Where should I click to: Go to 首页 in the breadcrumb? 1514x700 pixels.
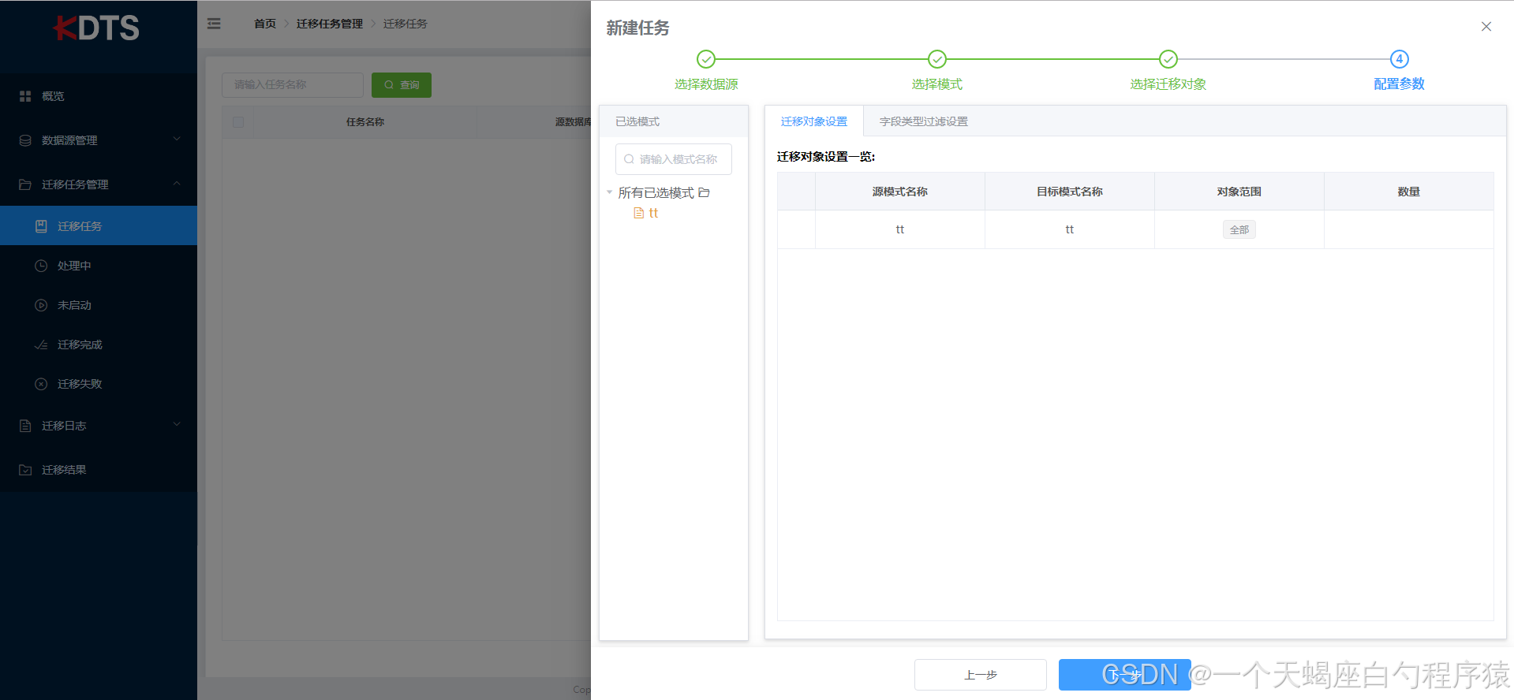click(265, 24)
